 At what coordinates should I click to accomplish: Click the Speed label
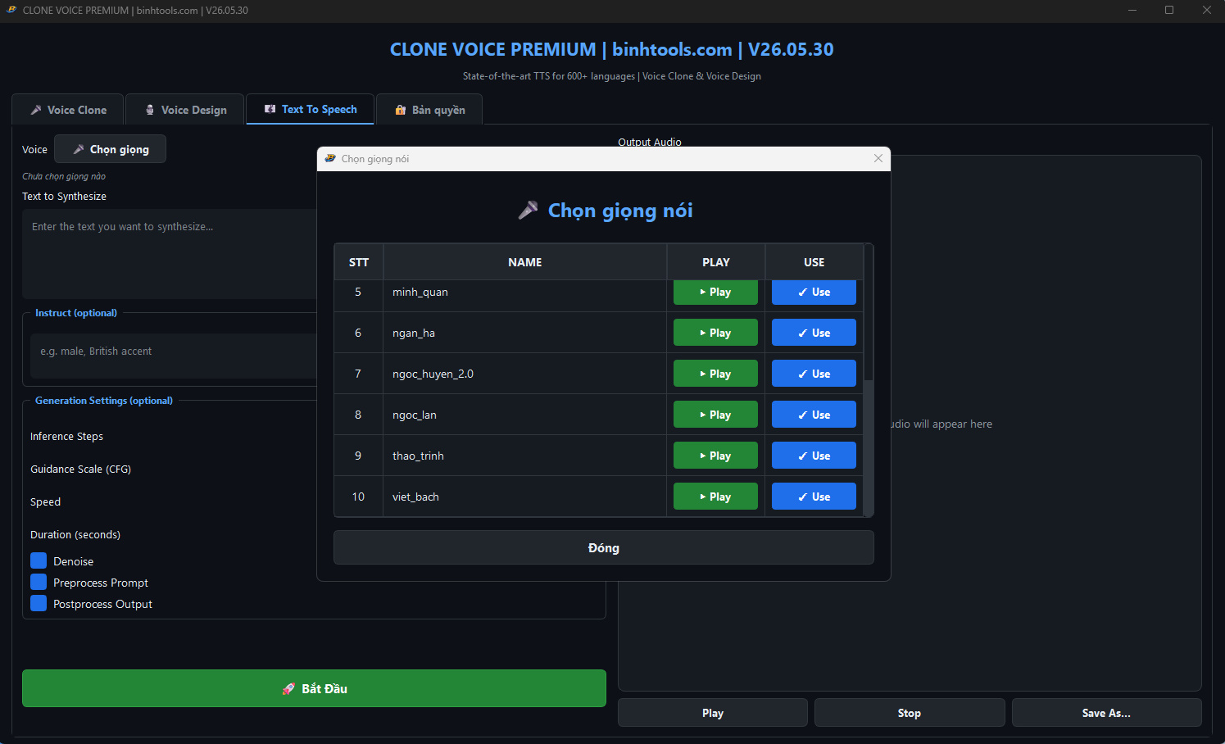45,501
